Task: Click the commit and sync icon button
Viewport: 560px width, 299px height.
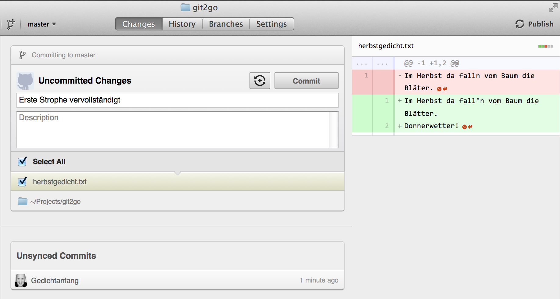Action: pyautogui.click(x=260, y=81)
